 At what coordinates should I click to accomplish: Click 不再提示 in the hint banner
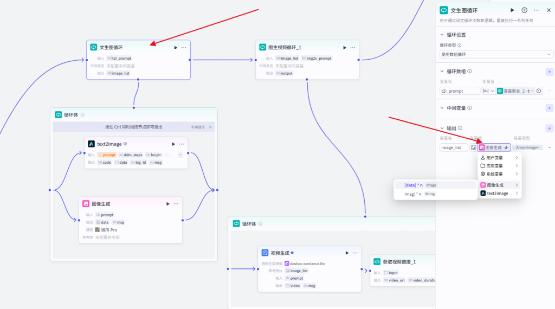coord(198,127)
